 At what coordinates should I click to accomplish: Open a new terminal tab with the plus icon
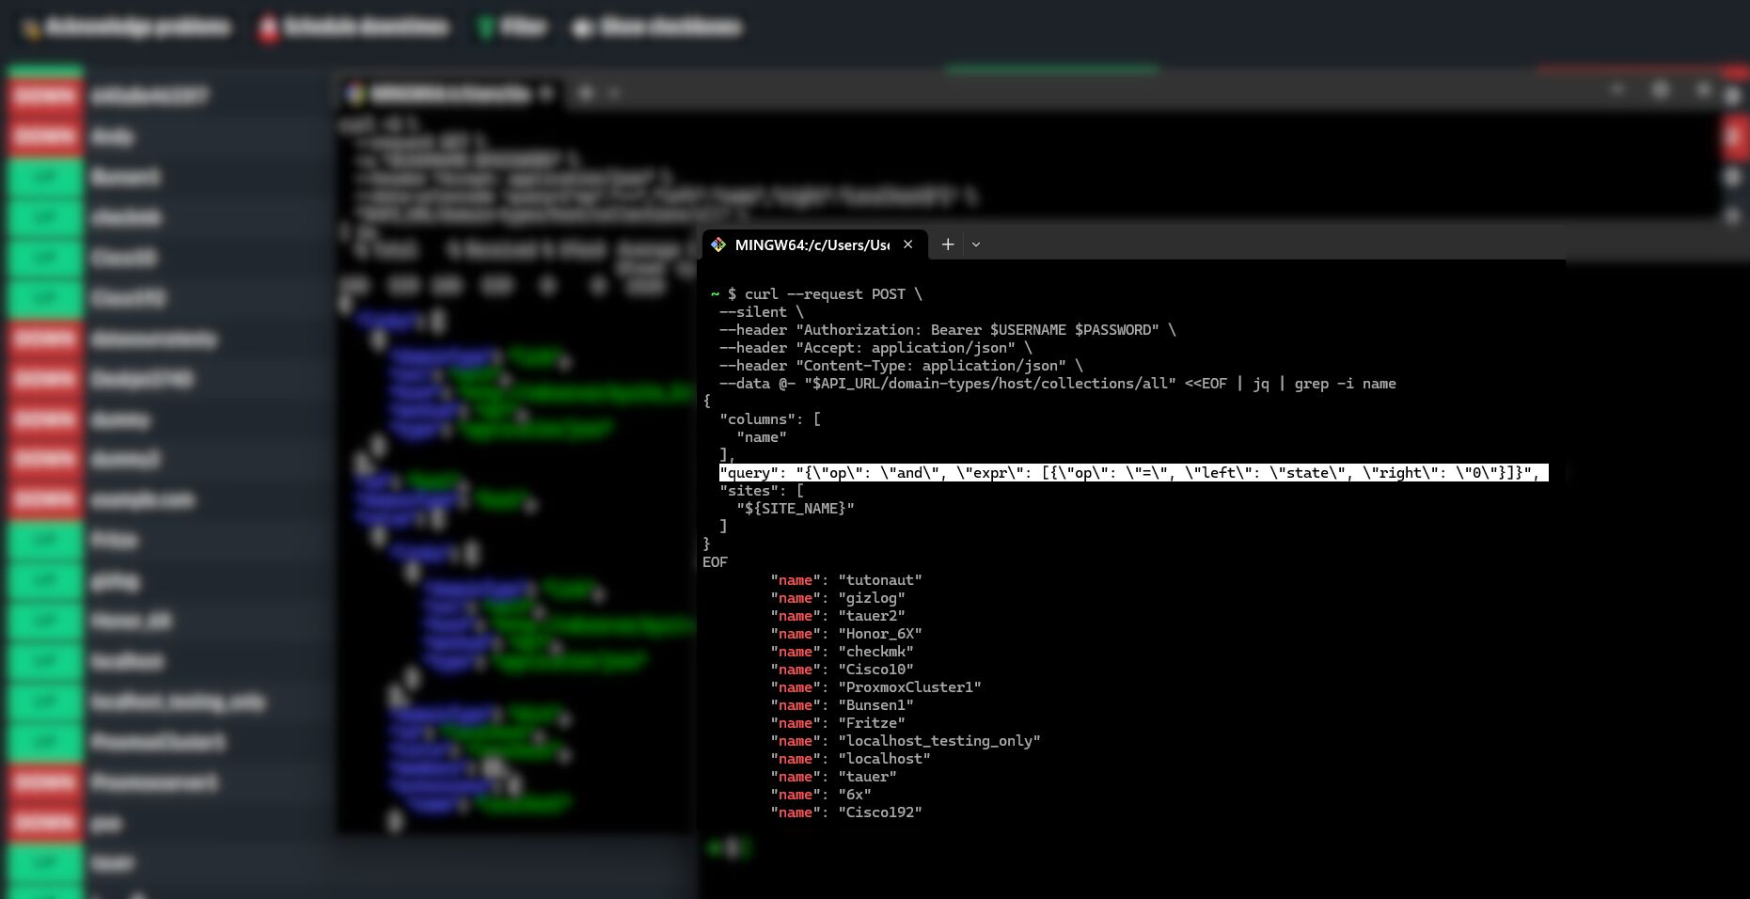pyautogui.click(x=948, y=244)
